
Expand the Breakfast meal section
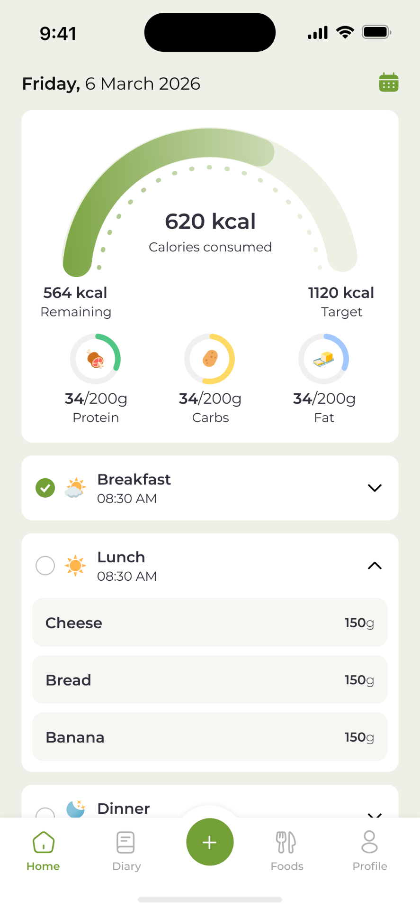pyautogui.click(x=375, y=488)
